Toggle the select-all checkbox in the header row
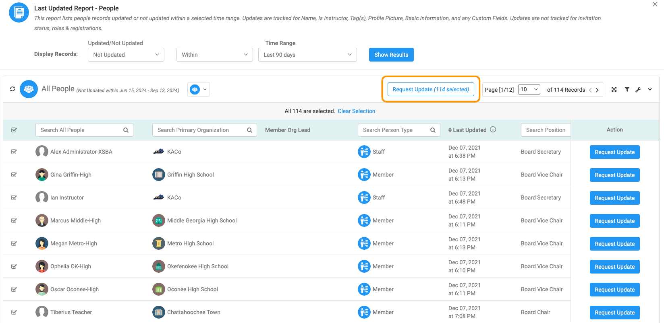Viewport: 664px width, 323px height. click(14, 130)
